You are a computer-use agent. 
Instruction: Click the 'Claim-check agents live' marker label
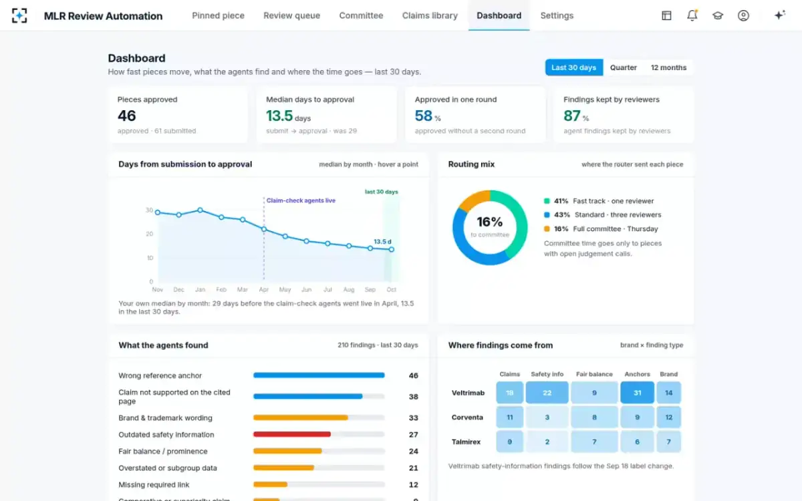tap(301, 200)
